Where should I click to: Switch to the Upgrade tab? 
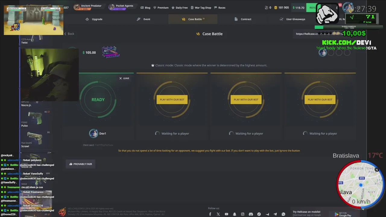click(94, 19)
